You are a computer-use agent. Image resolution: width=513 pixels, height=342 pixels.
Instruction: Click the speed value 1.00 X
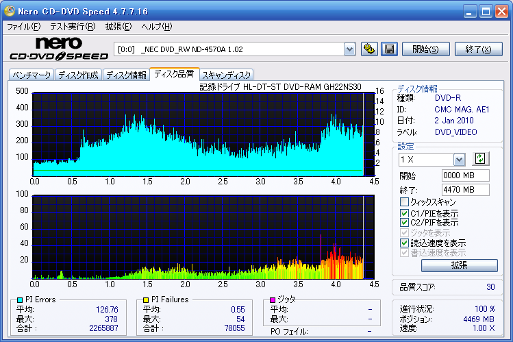pos(484,328)
